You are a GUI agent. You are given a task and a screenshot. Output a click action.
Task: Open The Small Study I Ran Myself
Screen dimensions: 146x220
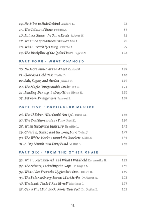(73, 183)
